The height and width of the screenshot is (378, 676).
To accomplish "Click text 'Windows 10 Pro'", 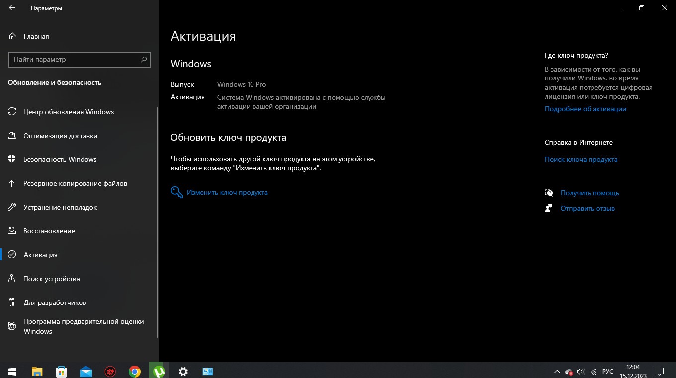I will [242, 84].
